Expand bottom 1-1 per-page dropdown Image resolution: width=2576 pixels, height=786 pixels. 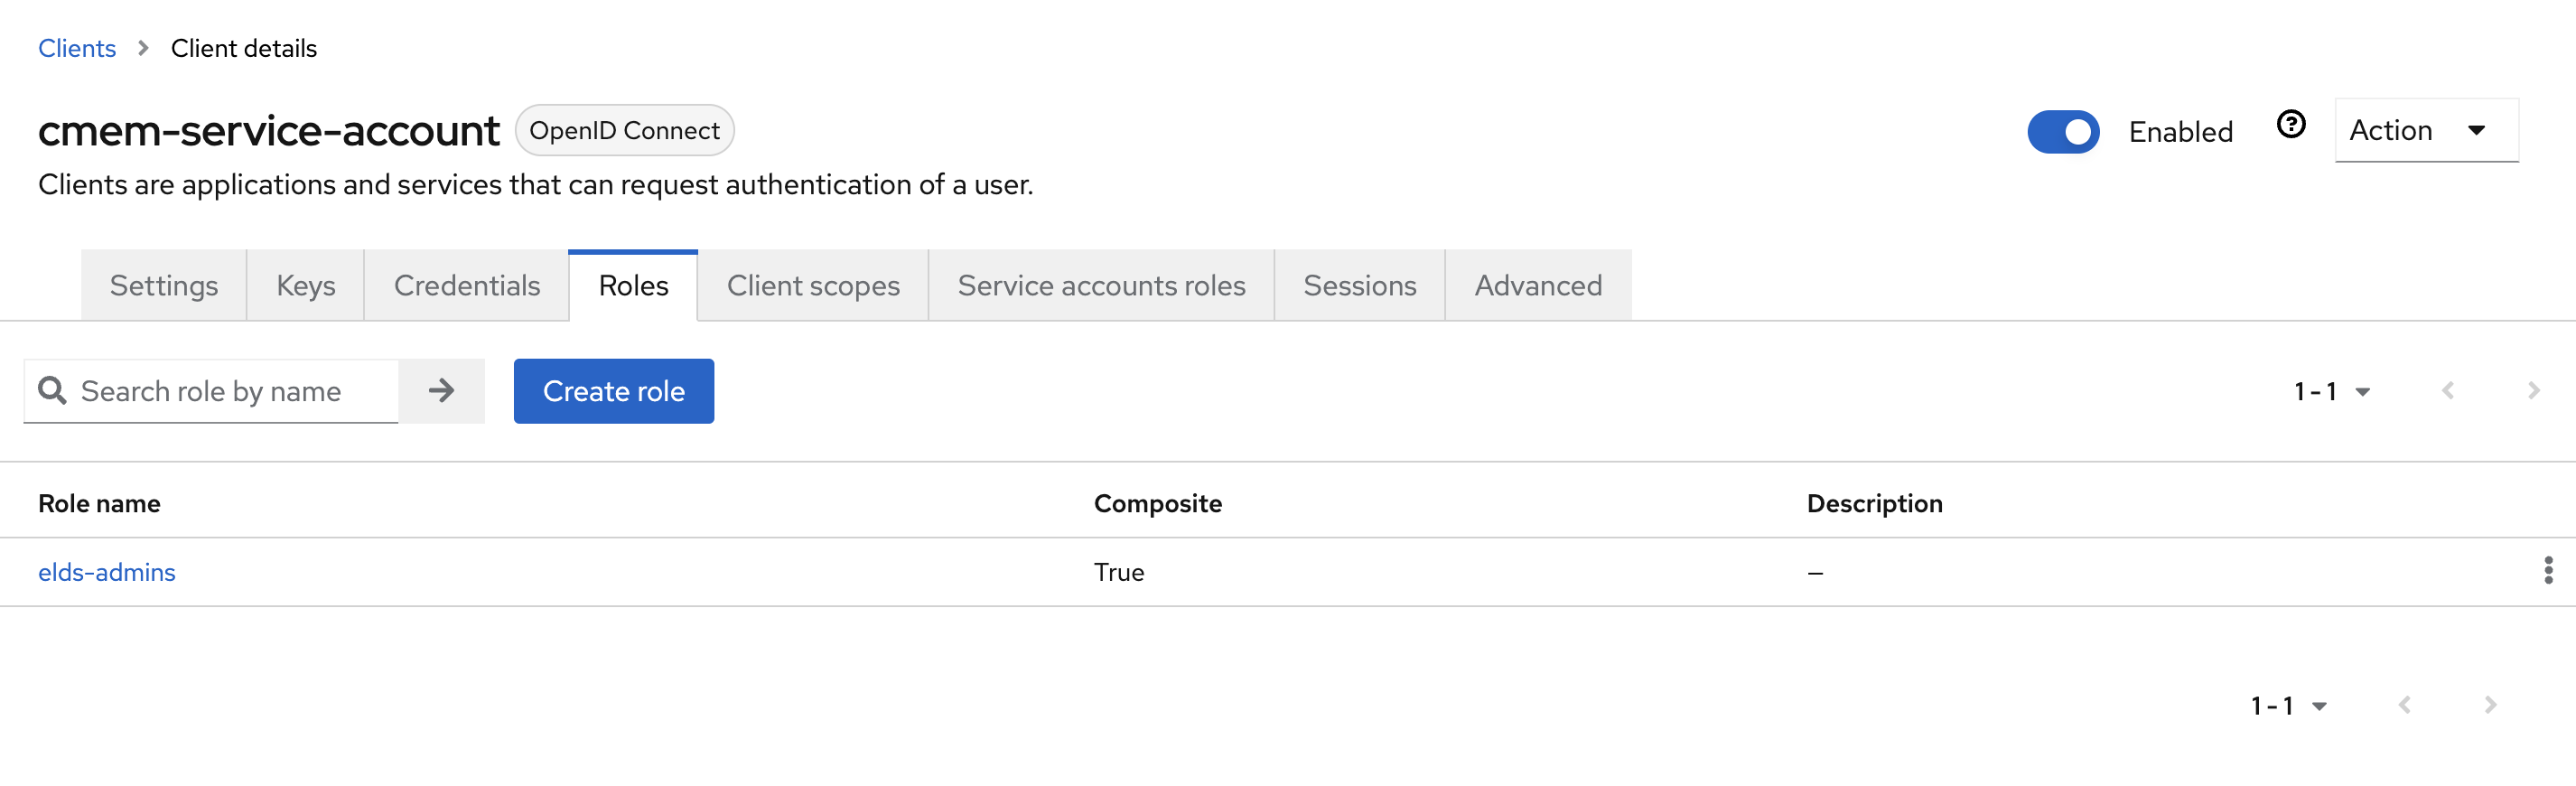2288,706
